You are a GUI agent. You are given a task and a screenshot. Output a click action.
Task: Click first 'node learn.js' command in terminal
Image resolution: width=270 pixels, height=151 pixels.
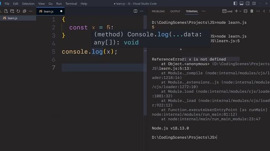(232, 23)
